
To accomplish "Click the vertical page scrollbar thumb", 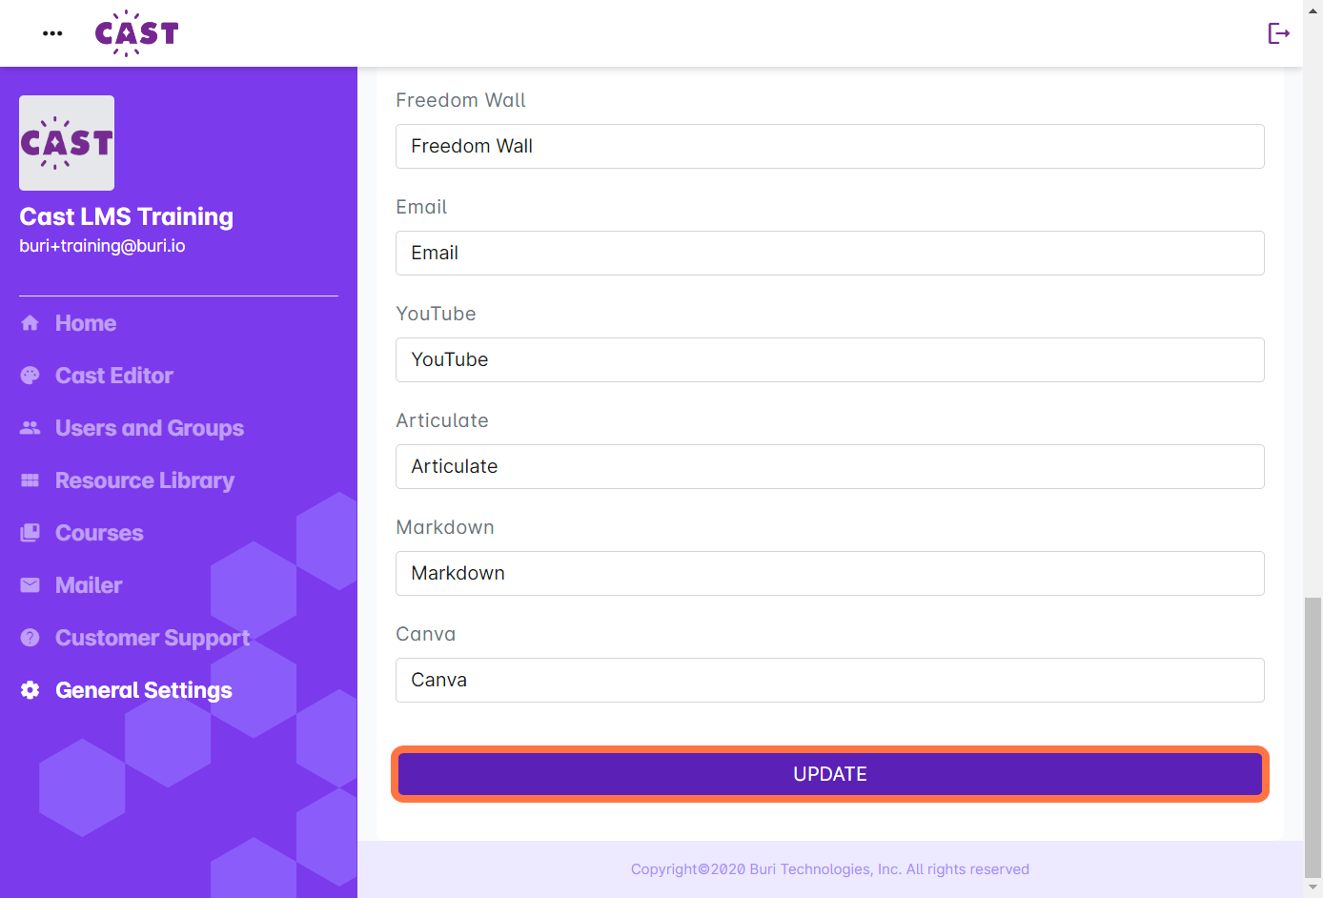I will pos(1313,736).
